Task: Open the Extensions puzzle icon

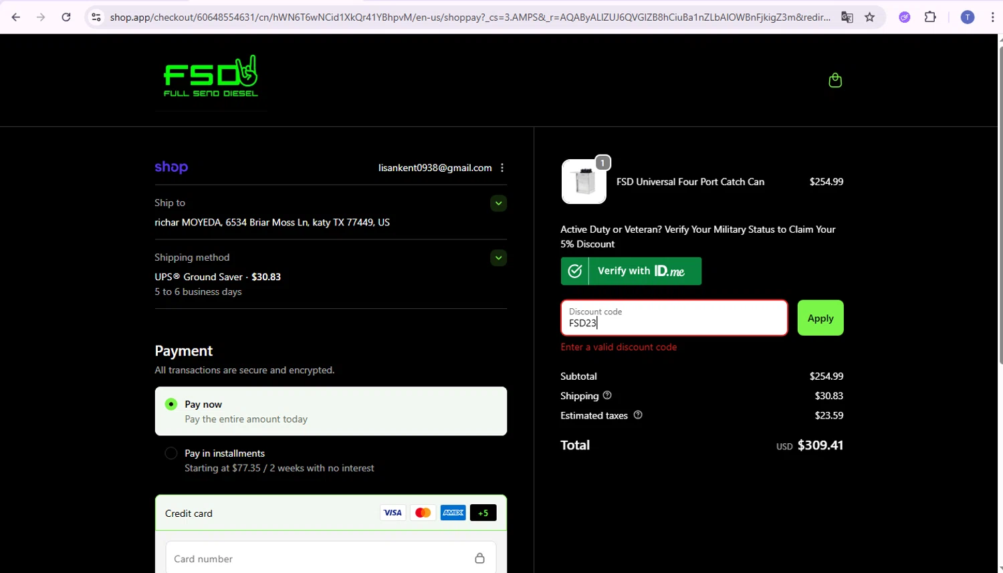Action: pyautogui.click(x=930, y=17)
